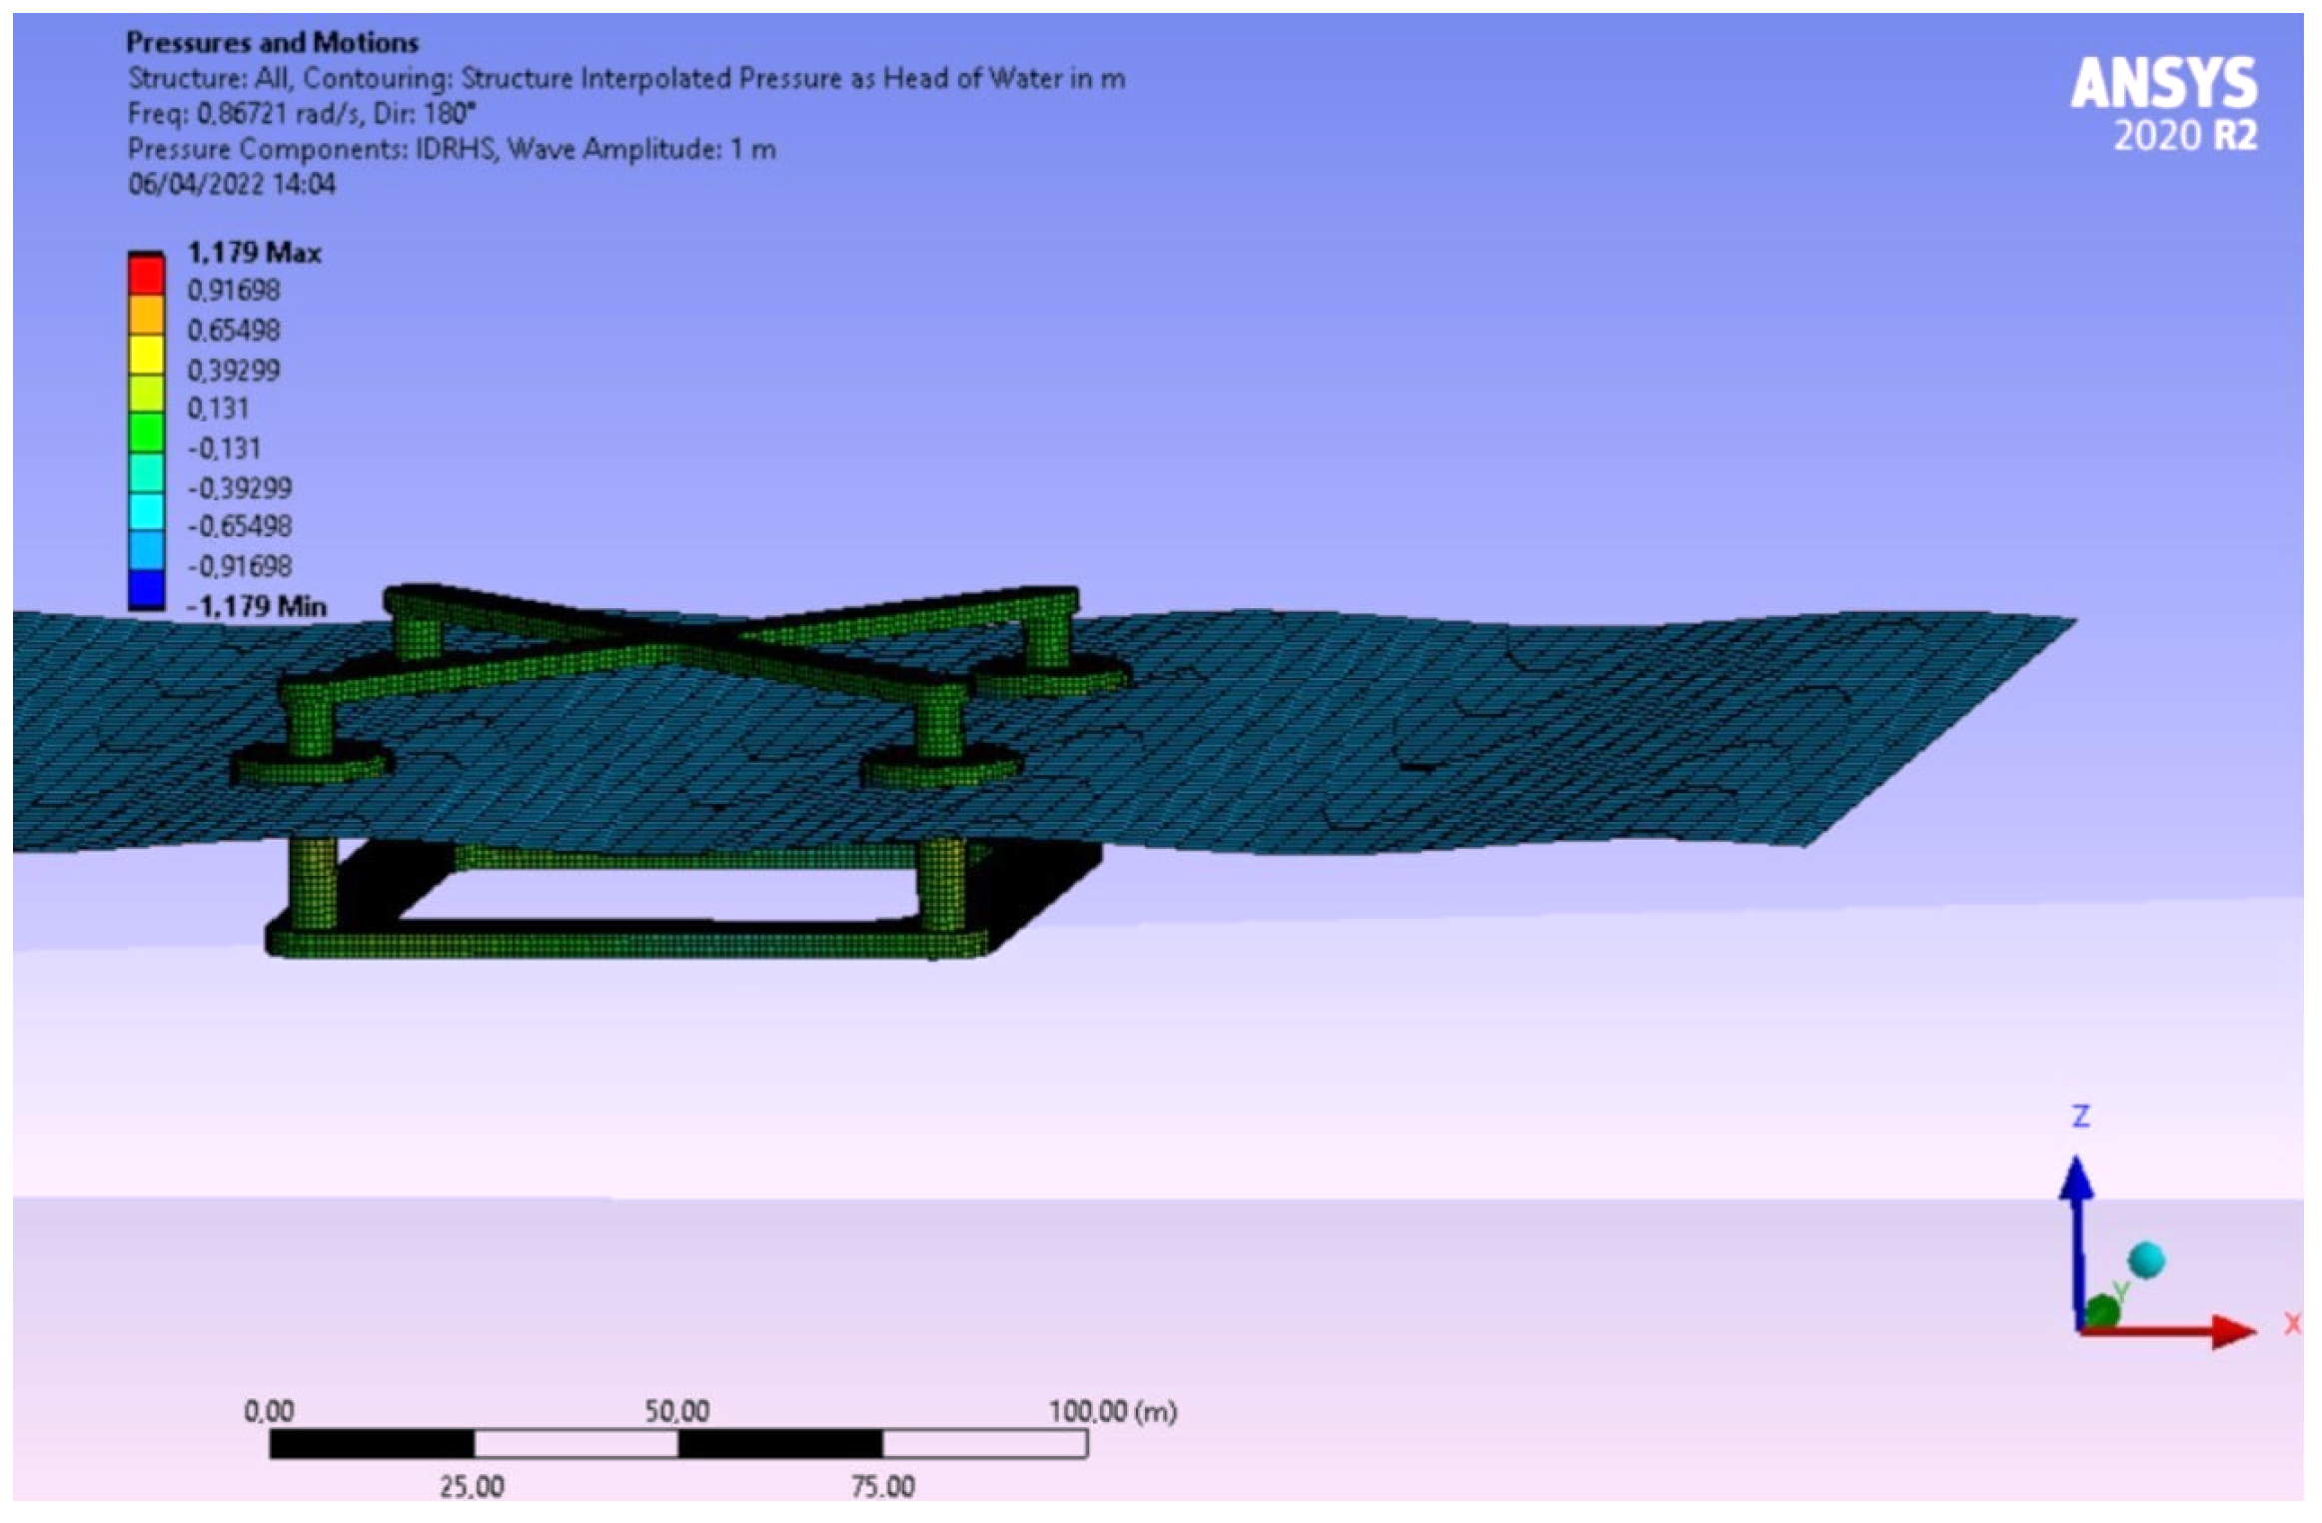The width and height of the screenshot is (2322, 1523).
Task: Click the black segment of scale ruler start
Action: [x=371, y=1444]
